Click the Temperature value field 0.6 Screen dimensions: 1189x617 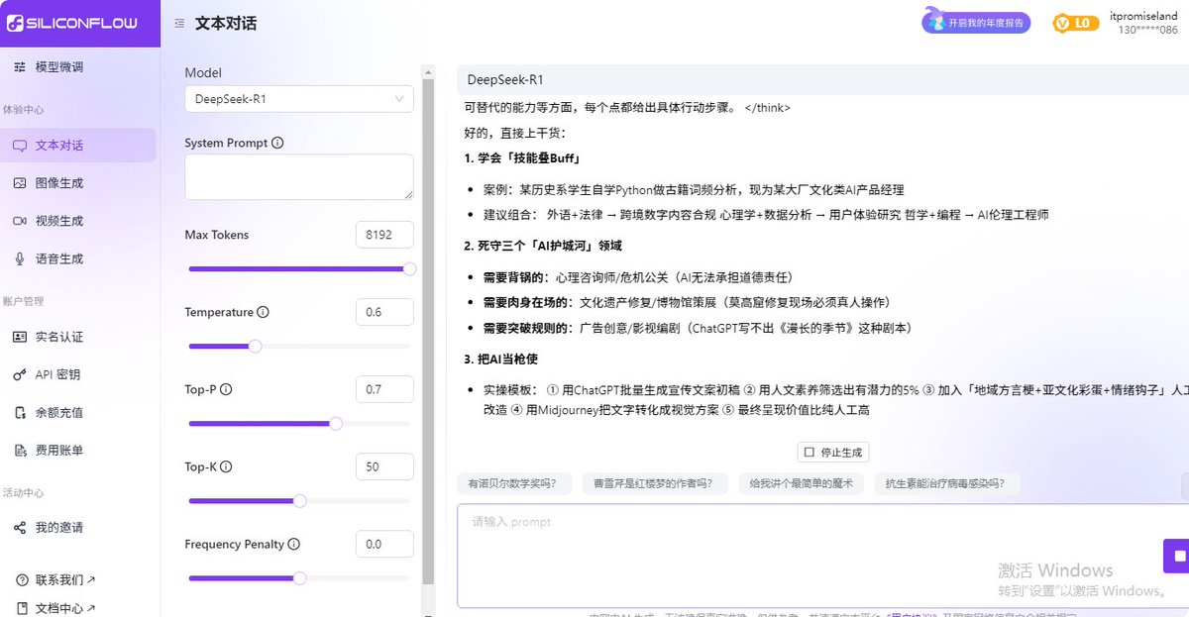(384, 312)
